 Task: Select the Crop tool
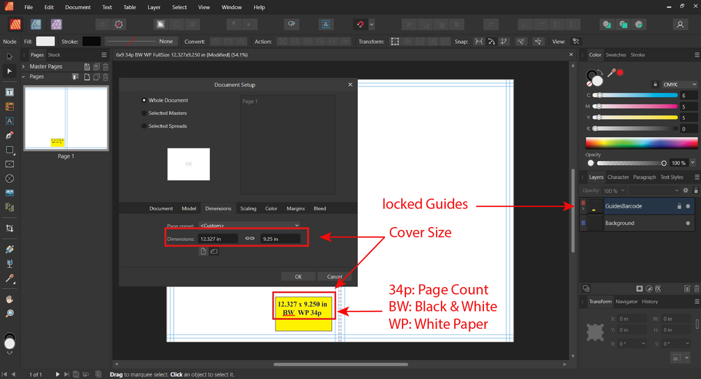tap(9, 229)
